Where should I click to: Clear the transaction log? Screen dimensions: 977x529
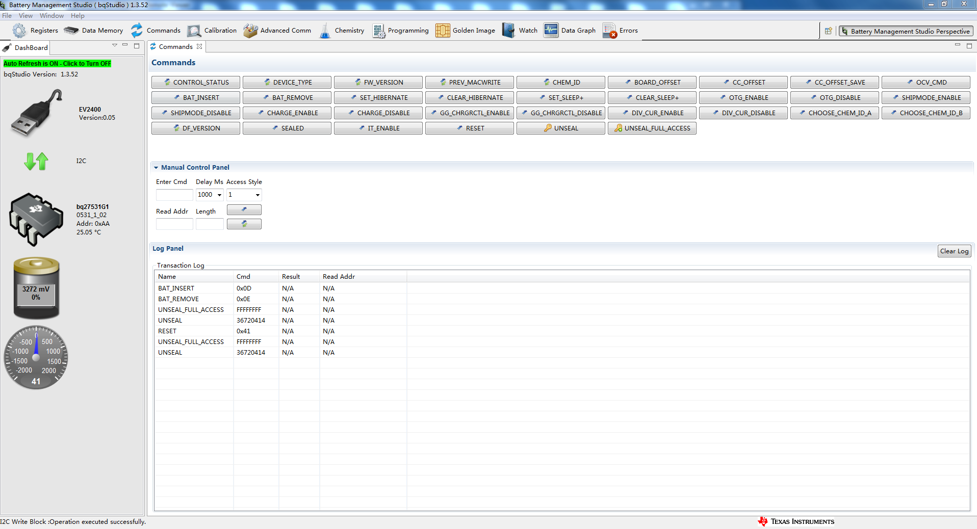[954, 251]
